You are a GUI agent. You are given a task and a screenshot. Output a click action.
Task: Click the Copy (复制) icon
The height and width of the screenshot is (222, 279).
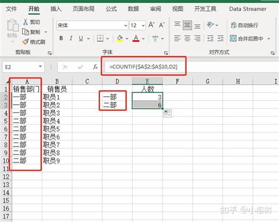(x=25, y=32)
